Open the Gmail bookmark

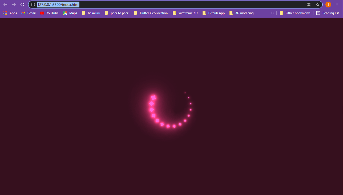pyautogui.click(x=28, y=13)
